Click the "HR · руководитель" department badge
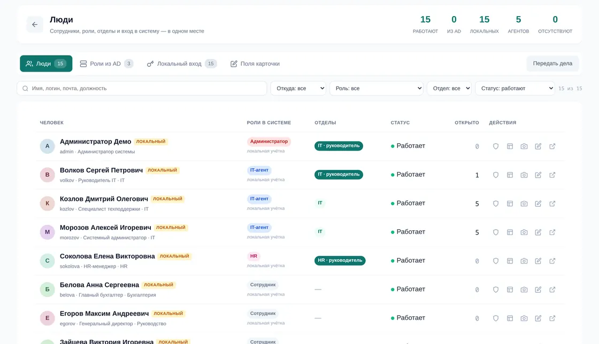This screenshot has height=344, width=599. tap(340, 261)
